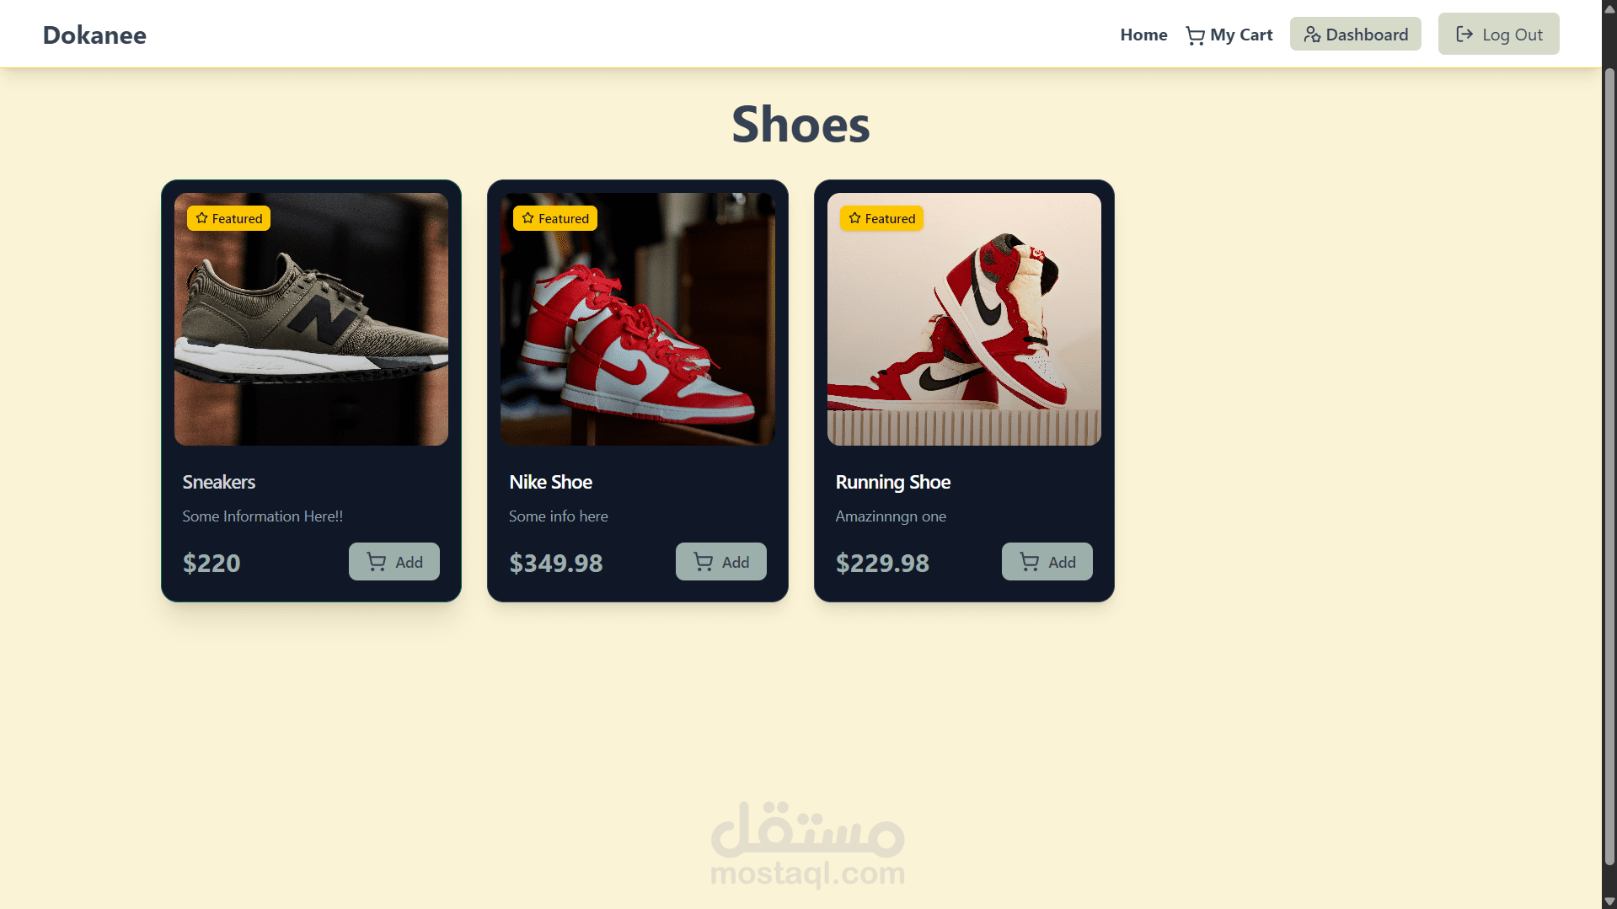The height and width of the screenshot is (909, 1617).
Task: Open the Running Shoe product photo
Action: pos(964,319)
